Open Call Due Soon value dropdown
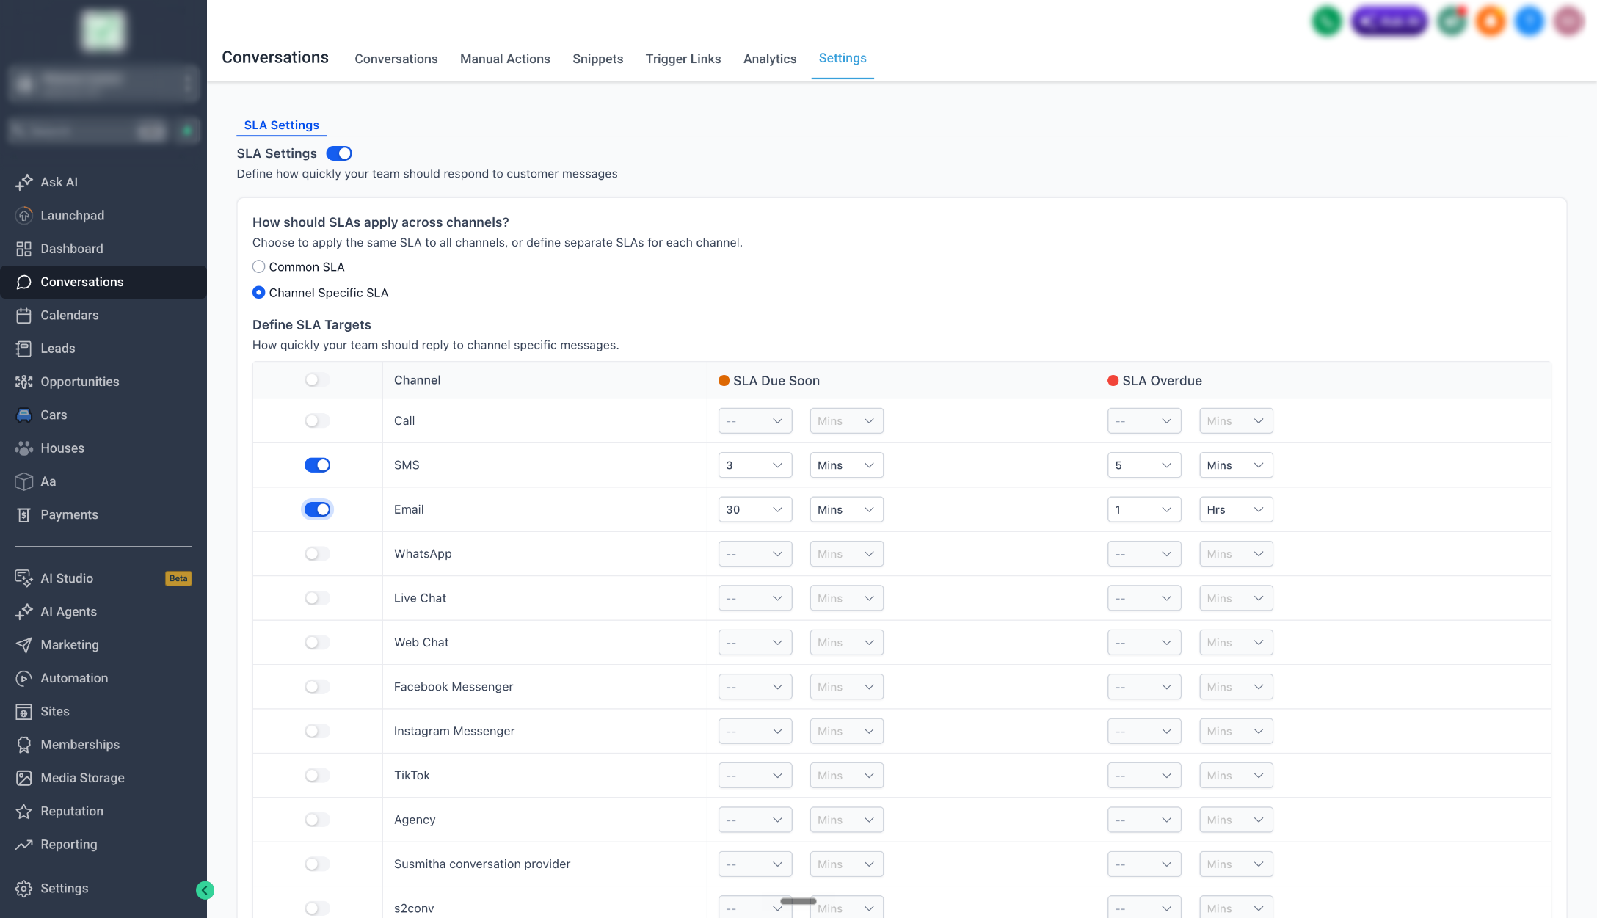Screen dimensions: 1597x918 (755, 420)
